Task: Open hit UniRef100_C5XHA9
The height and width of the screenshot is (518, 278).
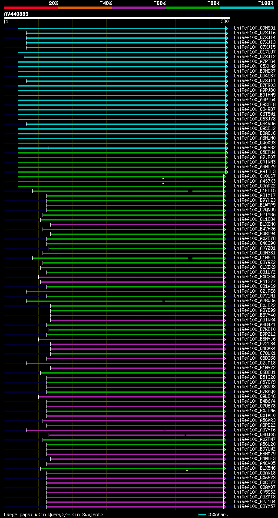Action: point(255,67)
